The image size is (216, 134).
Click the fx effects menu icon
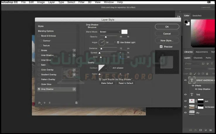coord(40,103)
